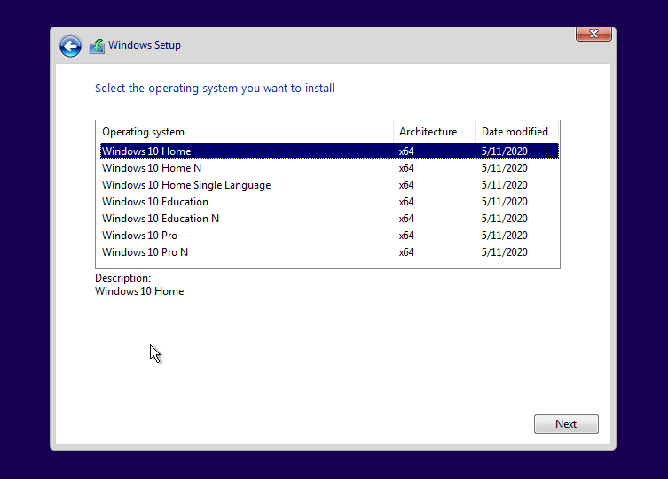Select Windows 10 Pro edition
668x479 pixels.
(139, 236)
